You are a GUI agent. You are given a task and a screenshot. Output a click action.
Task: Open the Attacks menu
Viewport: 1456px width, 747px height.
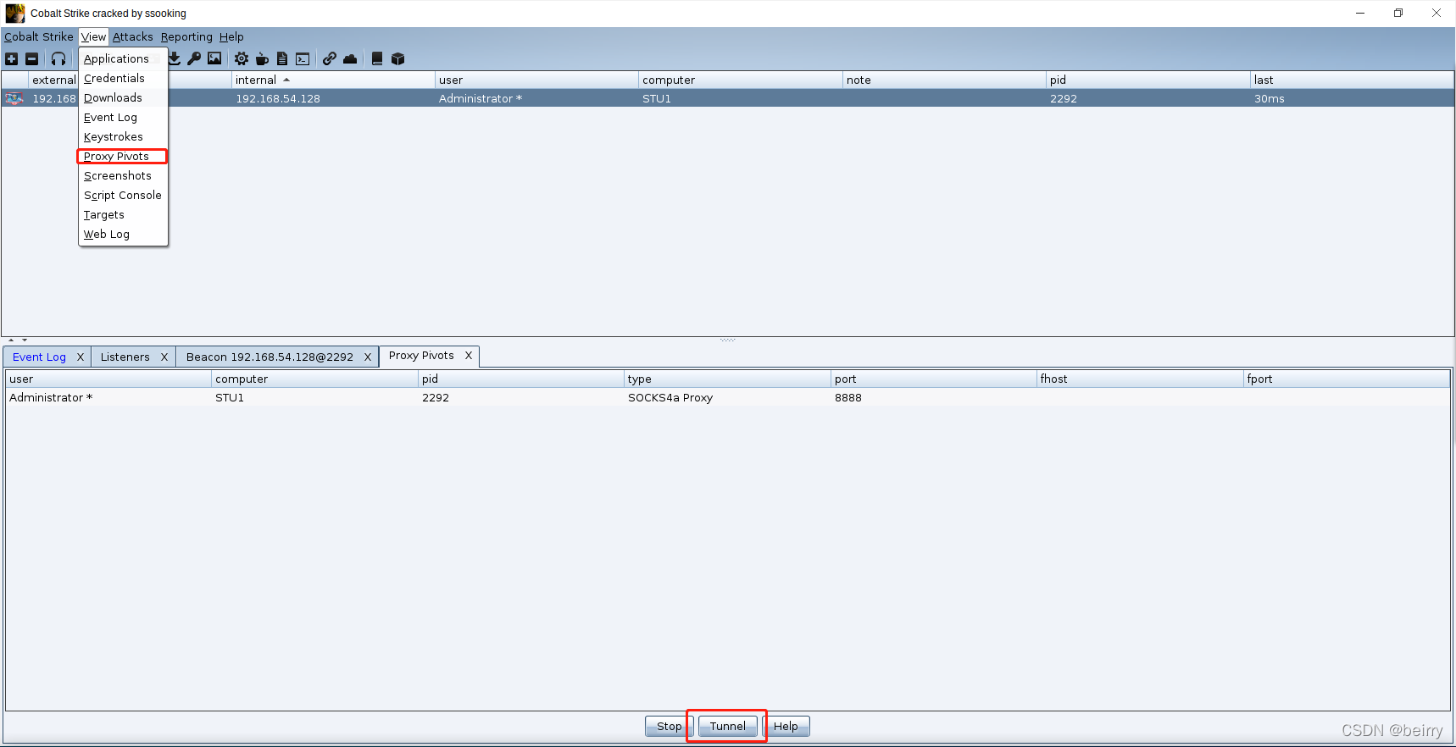133,36
